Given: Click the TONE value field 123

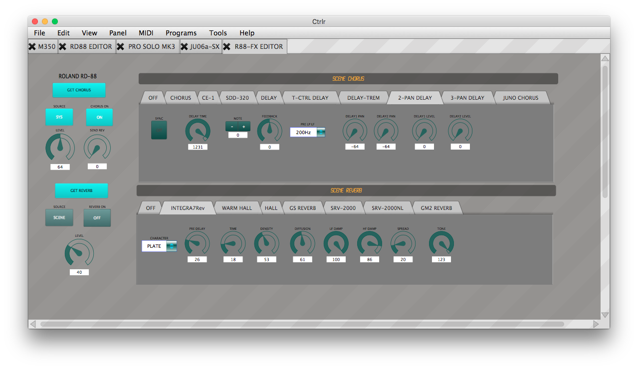Looking at the screenshot, I should tap(441, 259).
